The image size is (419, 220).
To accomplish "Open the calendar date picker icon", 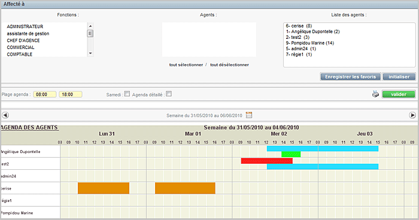I will pos(249,115).
